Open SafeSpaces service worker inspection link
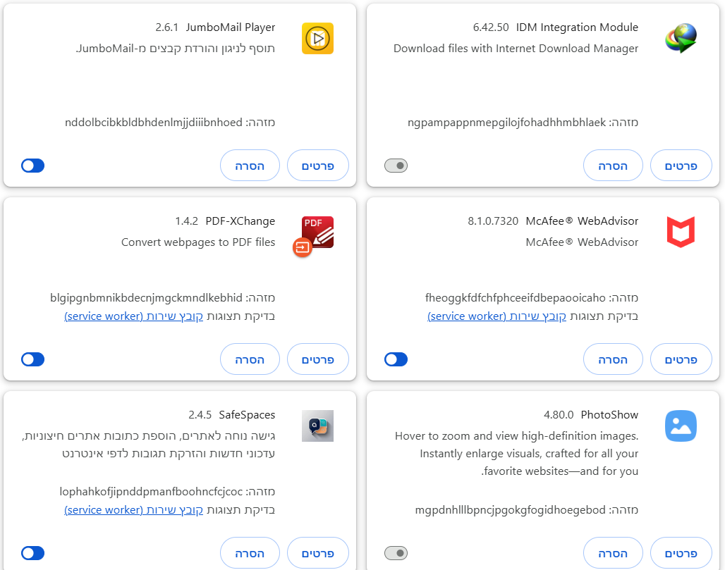725x570 pixels. (134, 509)
